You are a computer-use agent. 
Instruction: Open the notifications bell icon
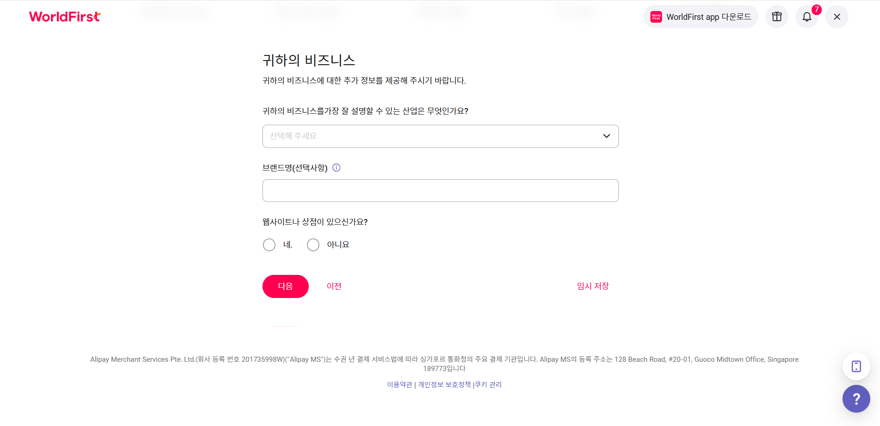tap(807, 17)
